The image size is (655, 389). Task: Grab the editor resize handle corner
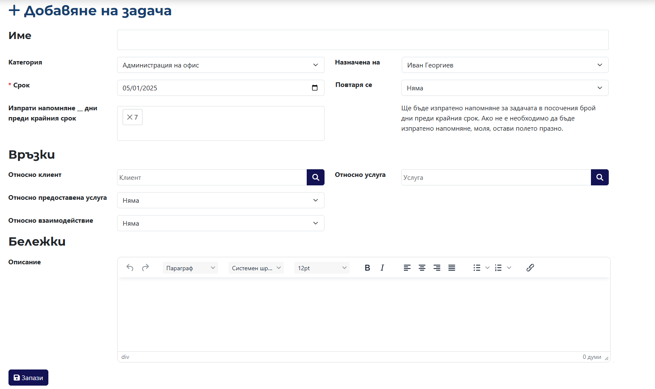click(x=607, y=358)
